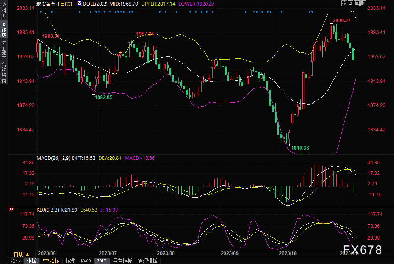Click 另存模板 to save template

tap(122, 261)
